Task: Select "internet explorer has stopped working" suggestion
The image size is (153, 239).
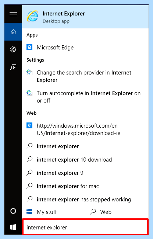Action: tap(85, 200)
